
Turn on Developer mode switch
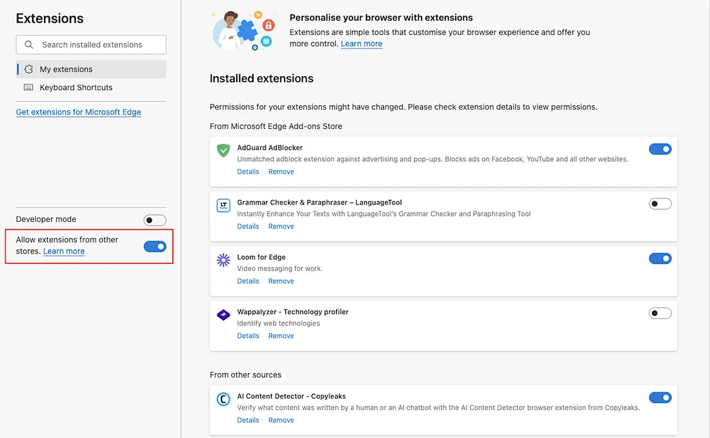click(x=155, y=220)
